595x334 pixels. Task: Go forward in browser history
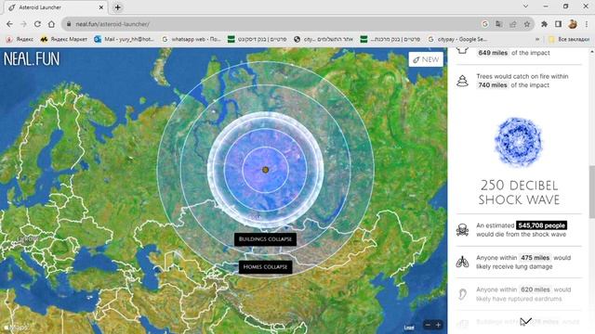[x=23, y=24]
